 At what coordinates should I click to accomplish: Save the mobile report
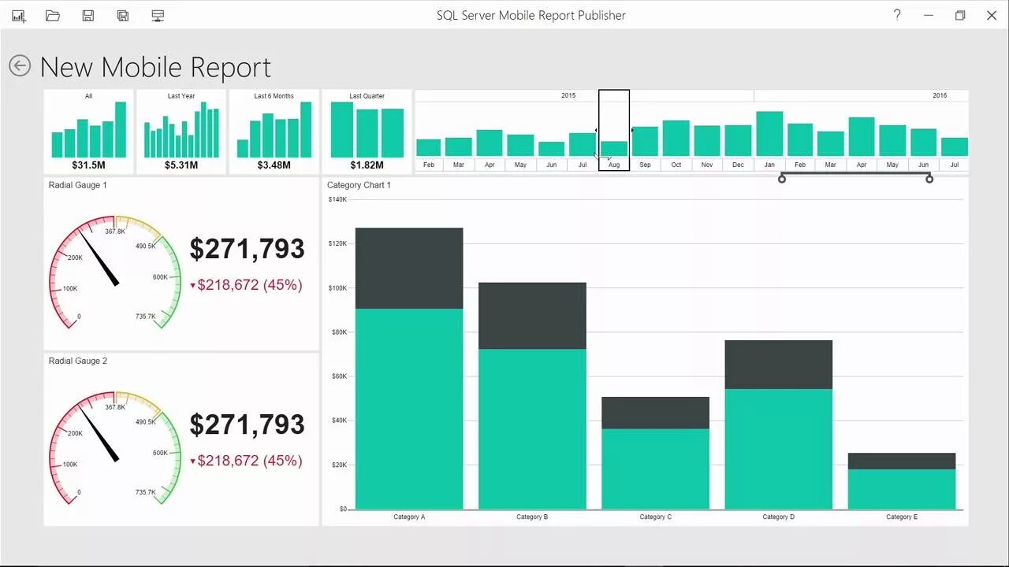click(x=88, y=16)
